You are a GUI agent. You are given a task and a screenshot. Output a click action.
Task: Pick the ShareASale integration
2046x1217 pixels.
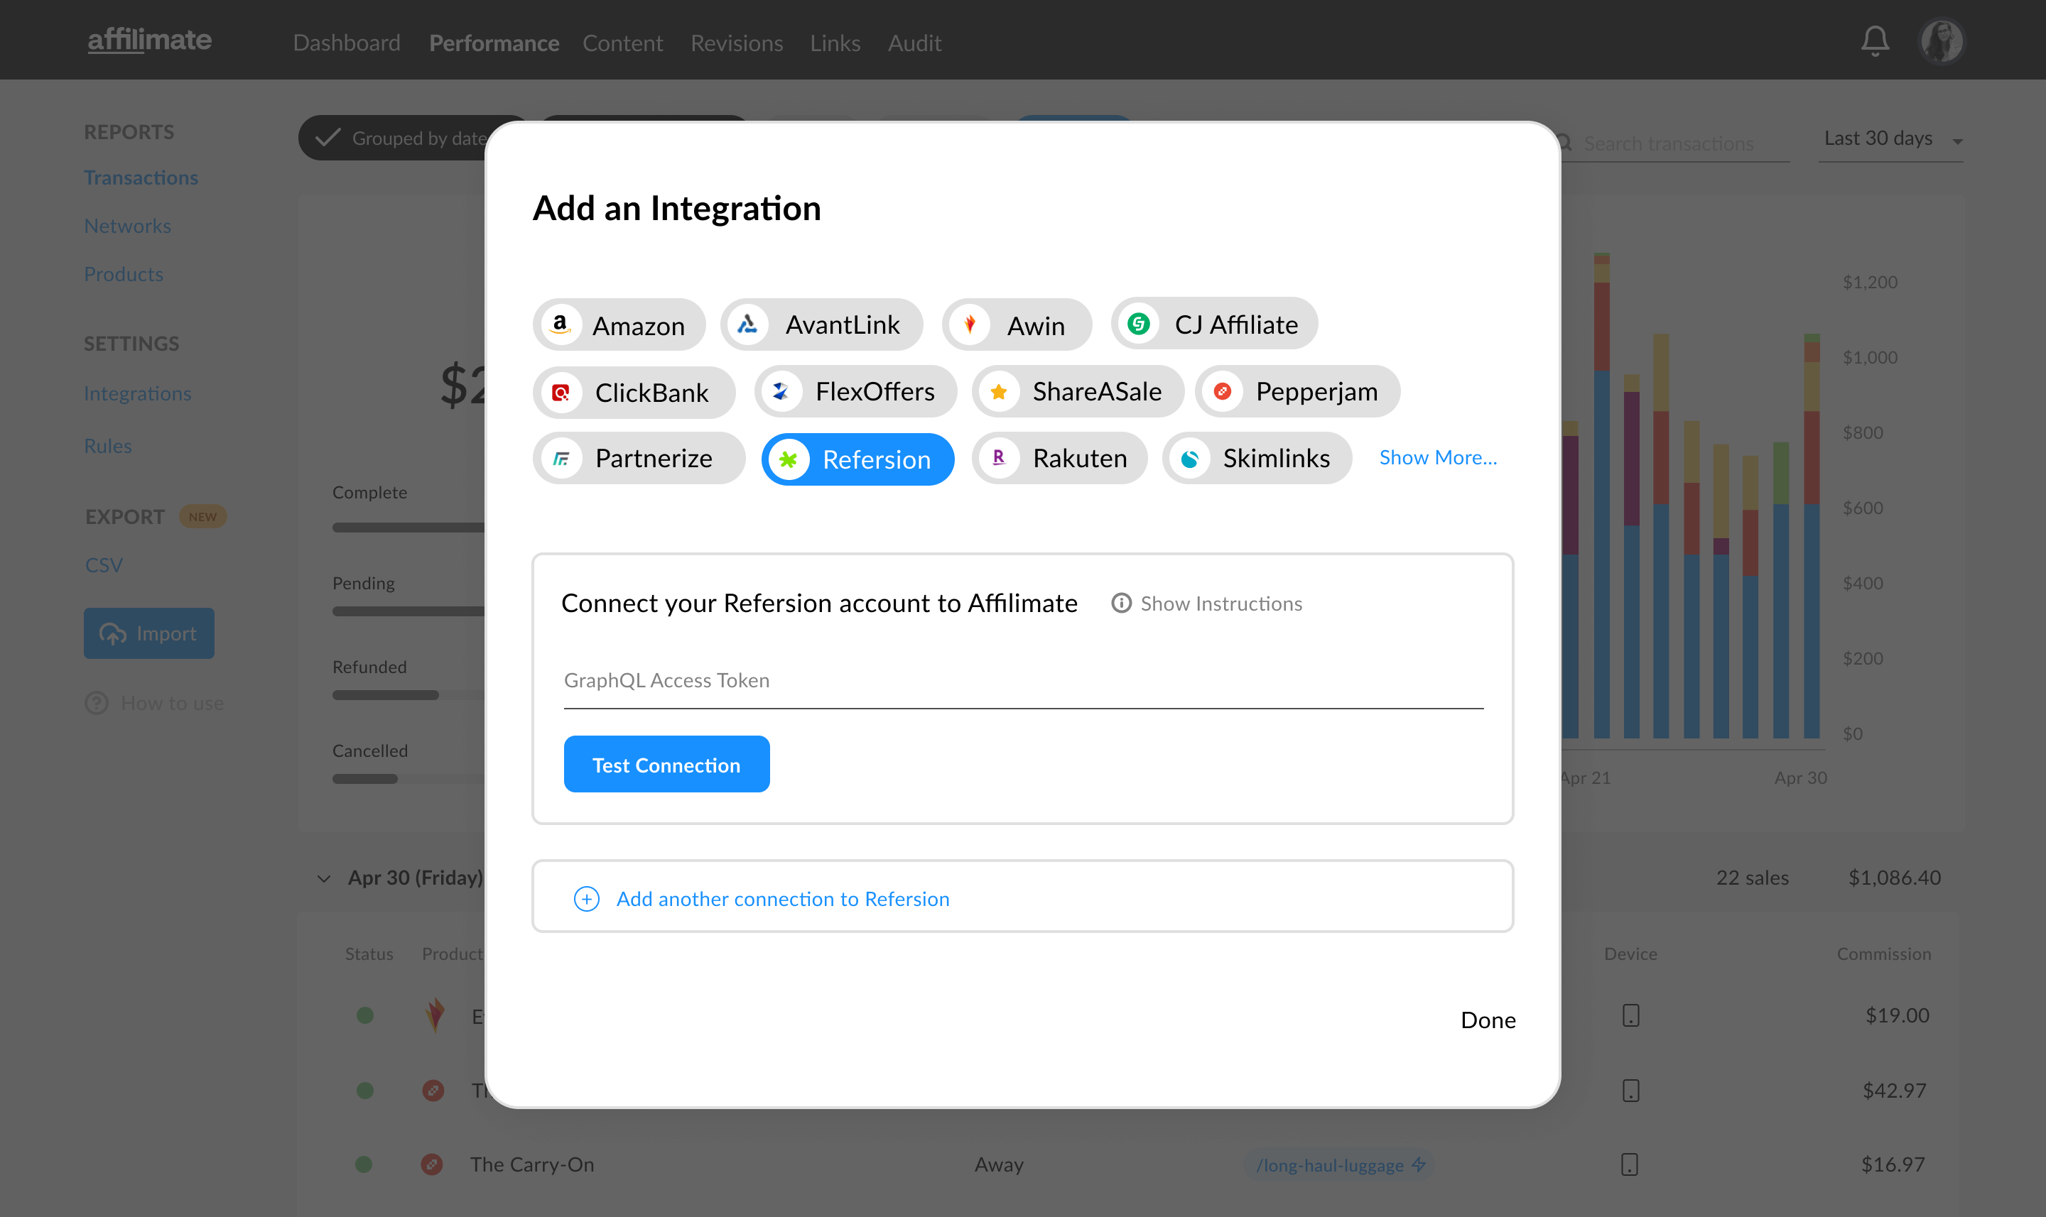[1078, 391]
